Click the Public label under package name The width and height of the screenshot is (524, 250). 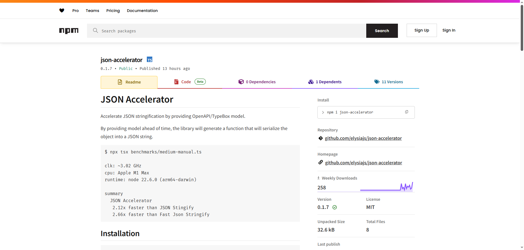(x=126, y=69)
